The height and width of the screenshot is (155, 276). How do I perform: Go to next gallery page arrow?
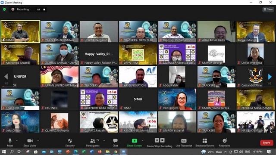coord(270,77)
